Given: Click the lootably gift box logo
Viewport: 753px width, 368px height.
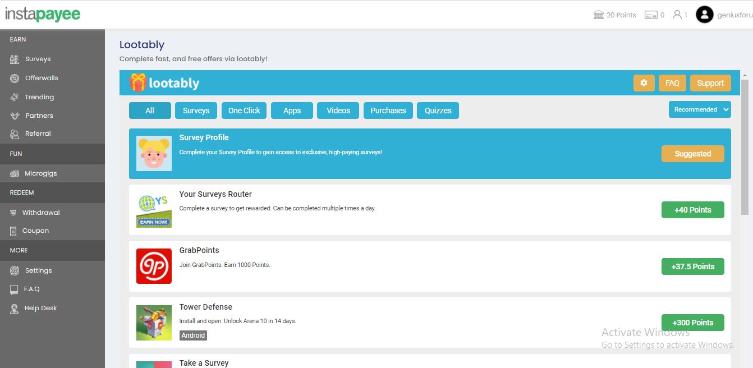Looking at the screenshot, I should coord(137,82).
